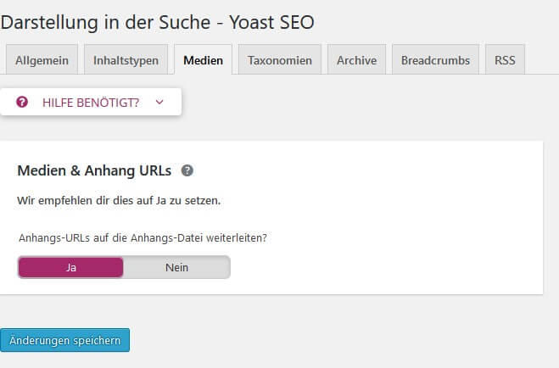
Task: Set attachment redirect to Ja
Action: click(x=70, y=267)
